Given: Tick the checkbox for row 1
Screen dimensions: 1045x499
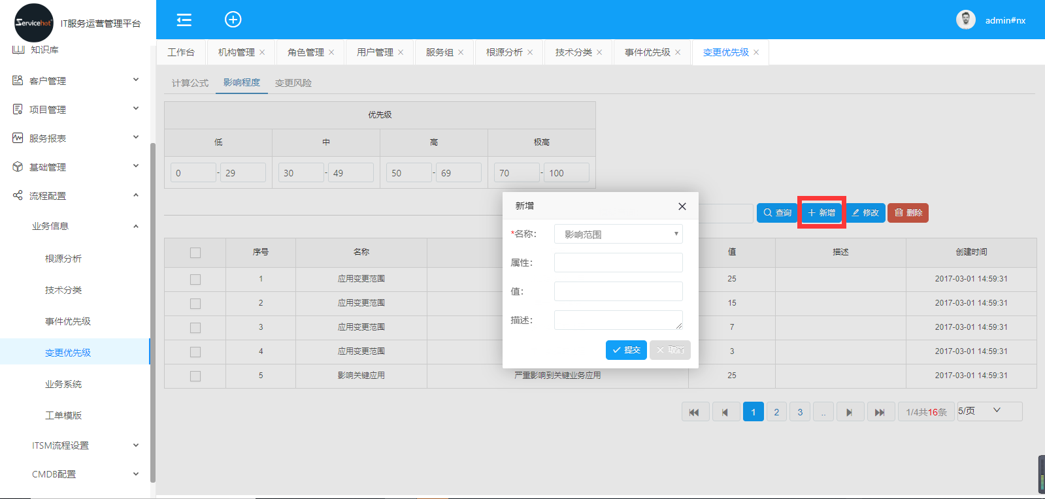Looking at the screenshot, I should (195, 280).
